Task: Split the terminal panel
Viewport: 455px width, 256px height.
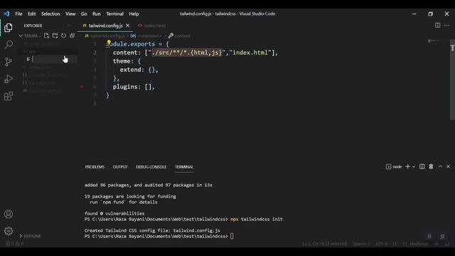Action: point(422,166)
